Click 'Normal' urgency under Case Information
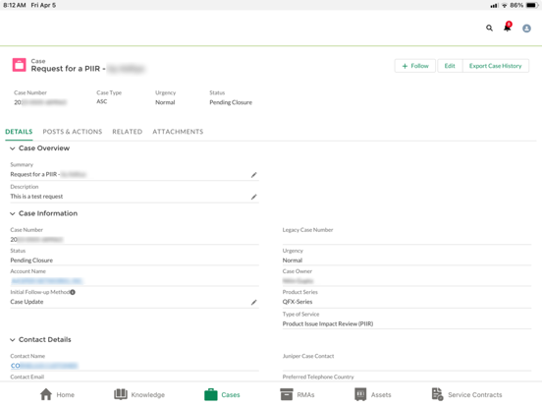The height and width of the screenshot is (407, 542). (x=293, y=261)
